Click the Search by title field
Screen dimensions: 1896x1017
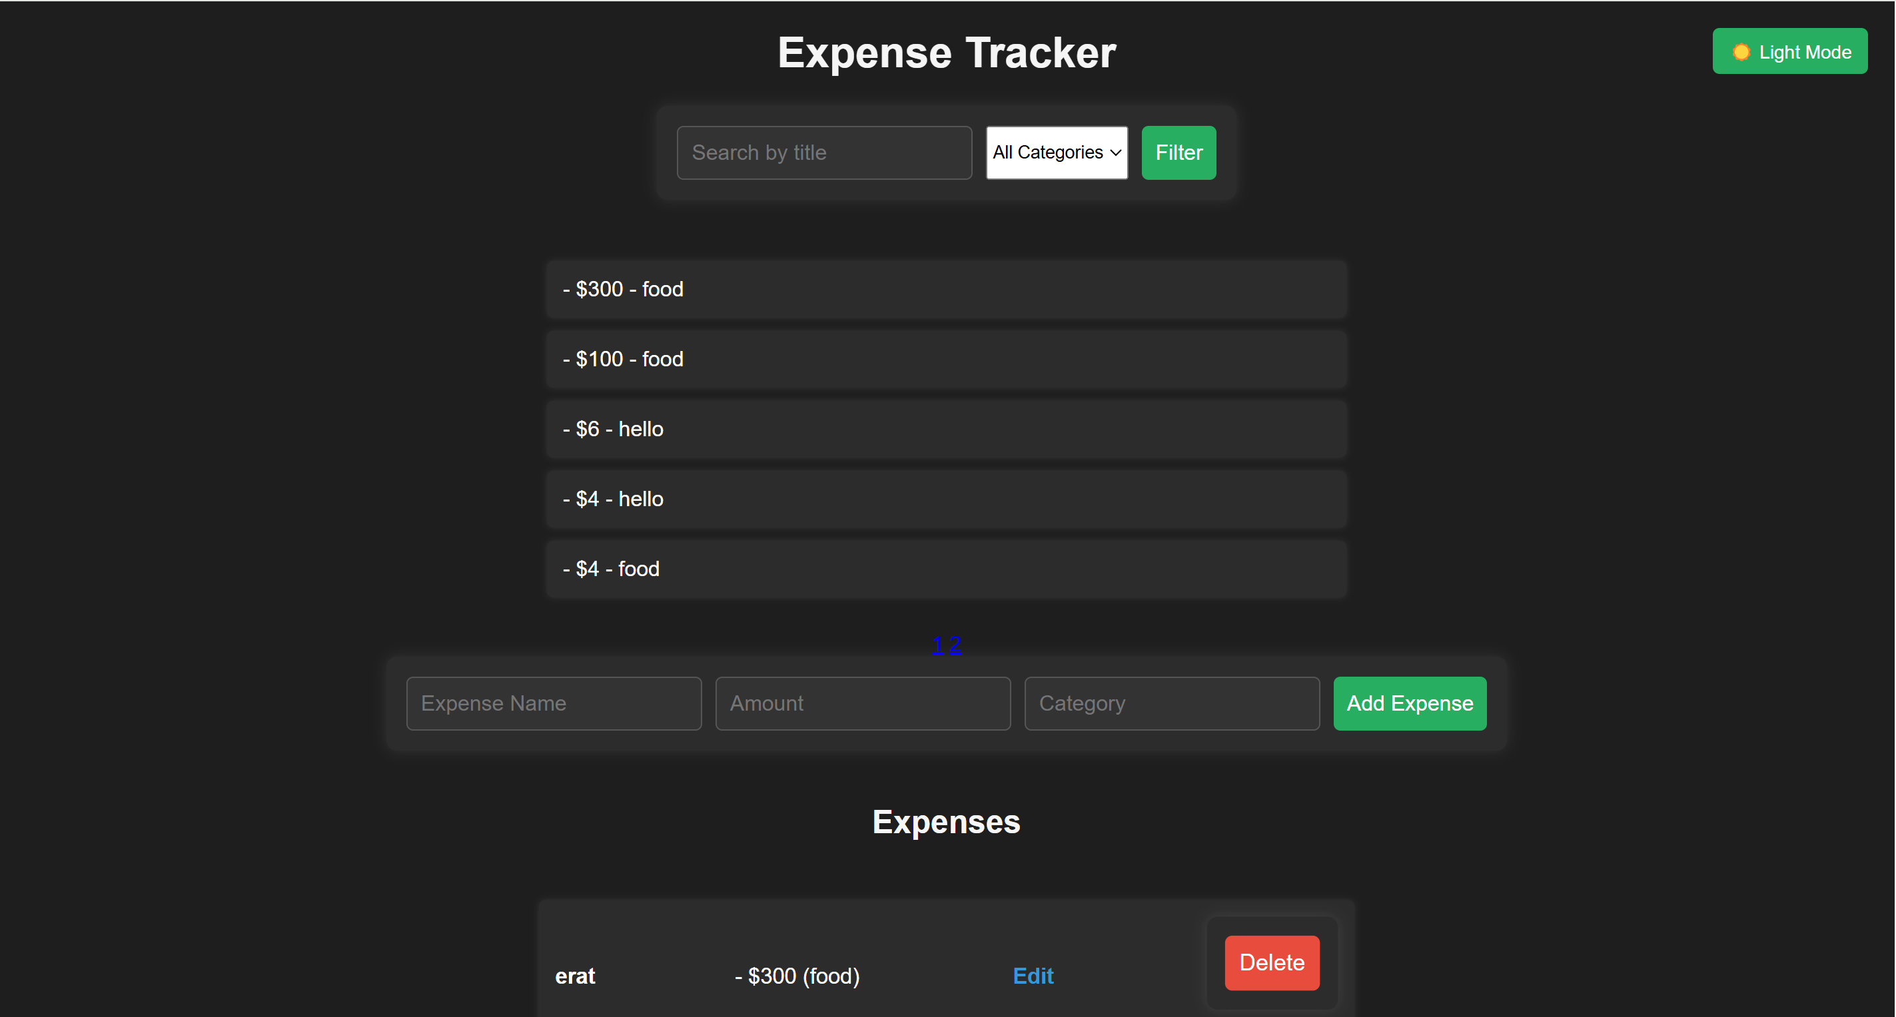click(x=823, y=153)
